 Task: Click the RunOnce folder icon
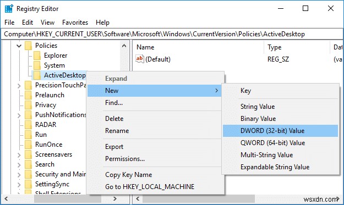tap(29, 145)
